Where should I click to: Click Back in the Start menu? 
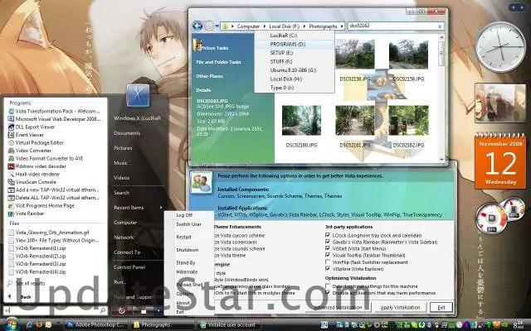(26, 297)
